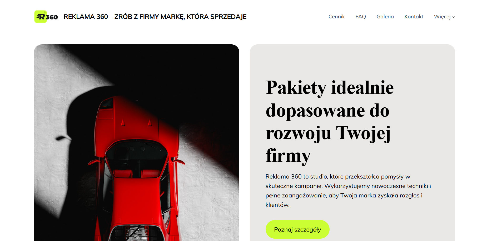The image size is (492, 241).
Task: Click the word 'Twojej' in the heading
Action: (363, 133)
